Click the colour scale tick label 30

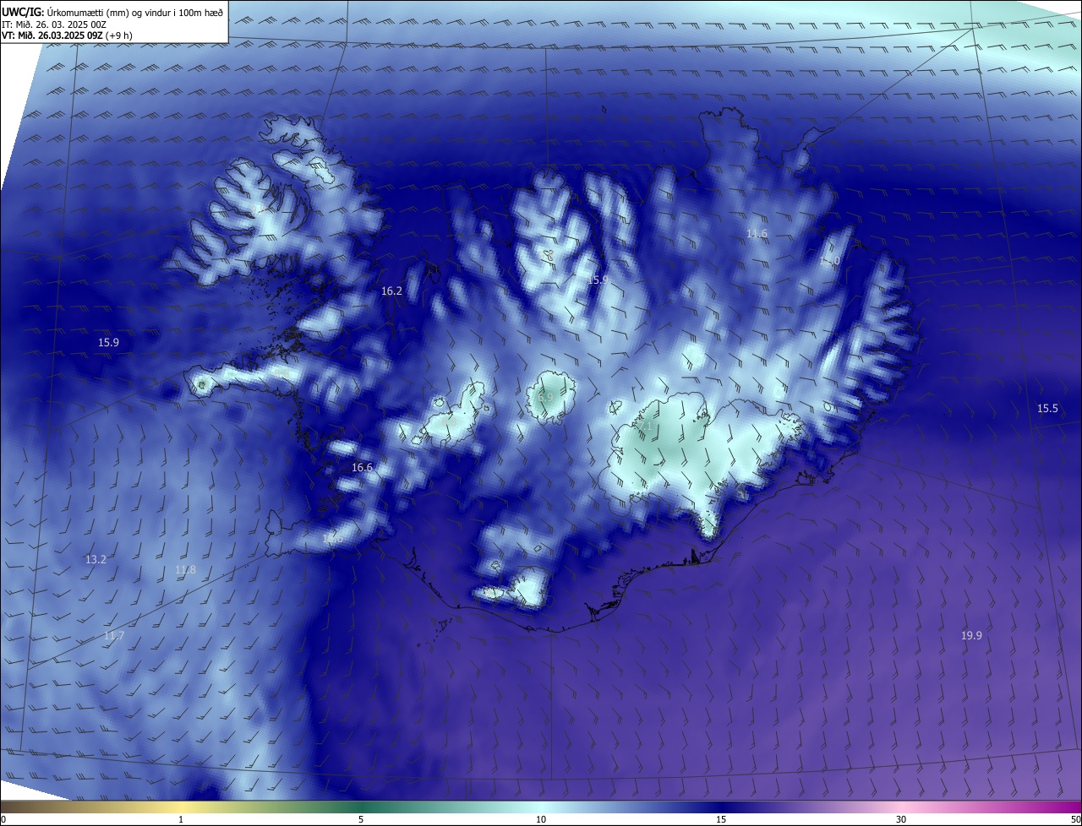(901, 819)
